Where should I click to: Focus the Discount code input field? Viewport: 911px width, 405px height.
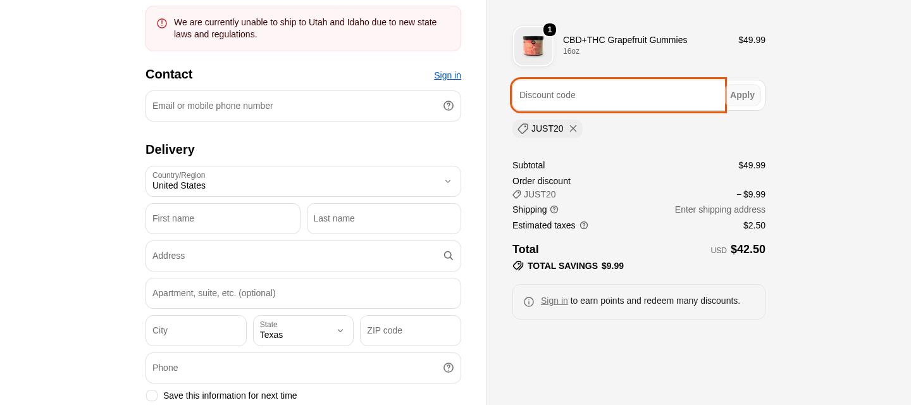(x=619, y=95)
